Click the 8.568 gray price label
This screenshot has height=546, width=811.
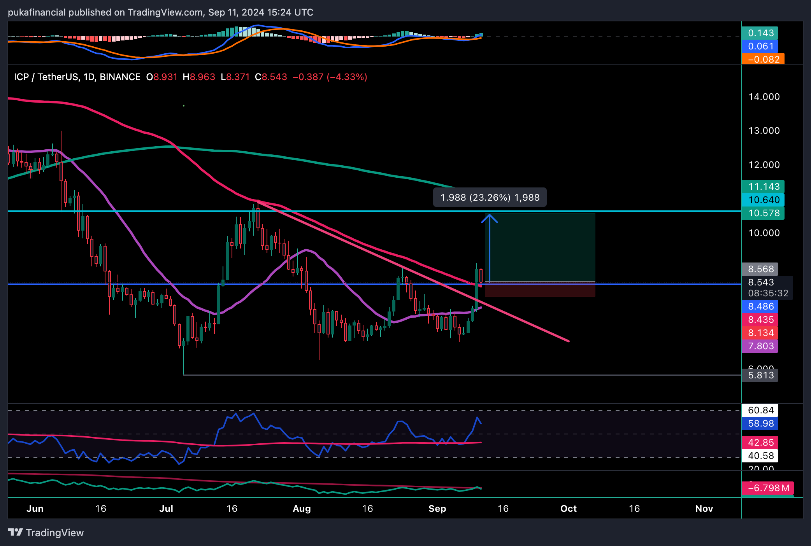[760, 269]
